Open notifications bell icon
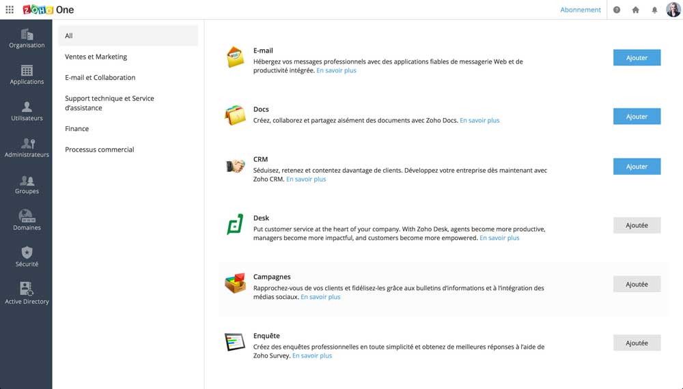The height and width of the screenshot is (389, 683). click(x=654, y=10)
